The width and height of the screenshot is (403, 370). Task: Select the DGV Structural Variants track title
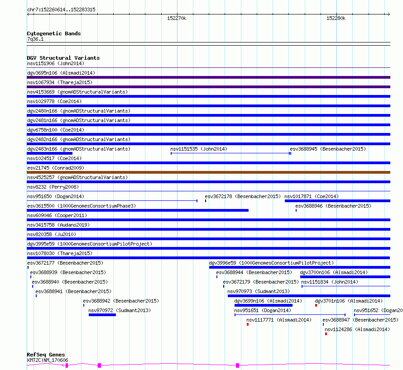tap(63, 58)
